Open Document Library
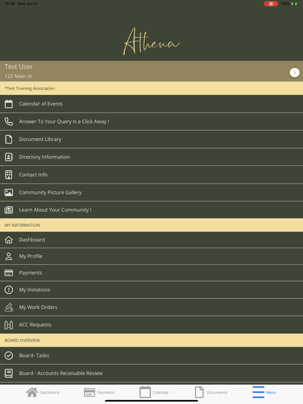This screenshot has width=303, height=404. 151,139
